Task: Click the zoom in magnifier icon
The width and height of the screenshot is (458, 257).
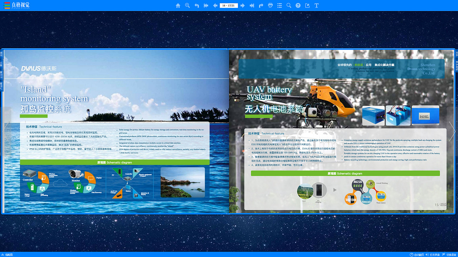Action: tap(187, 5)
